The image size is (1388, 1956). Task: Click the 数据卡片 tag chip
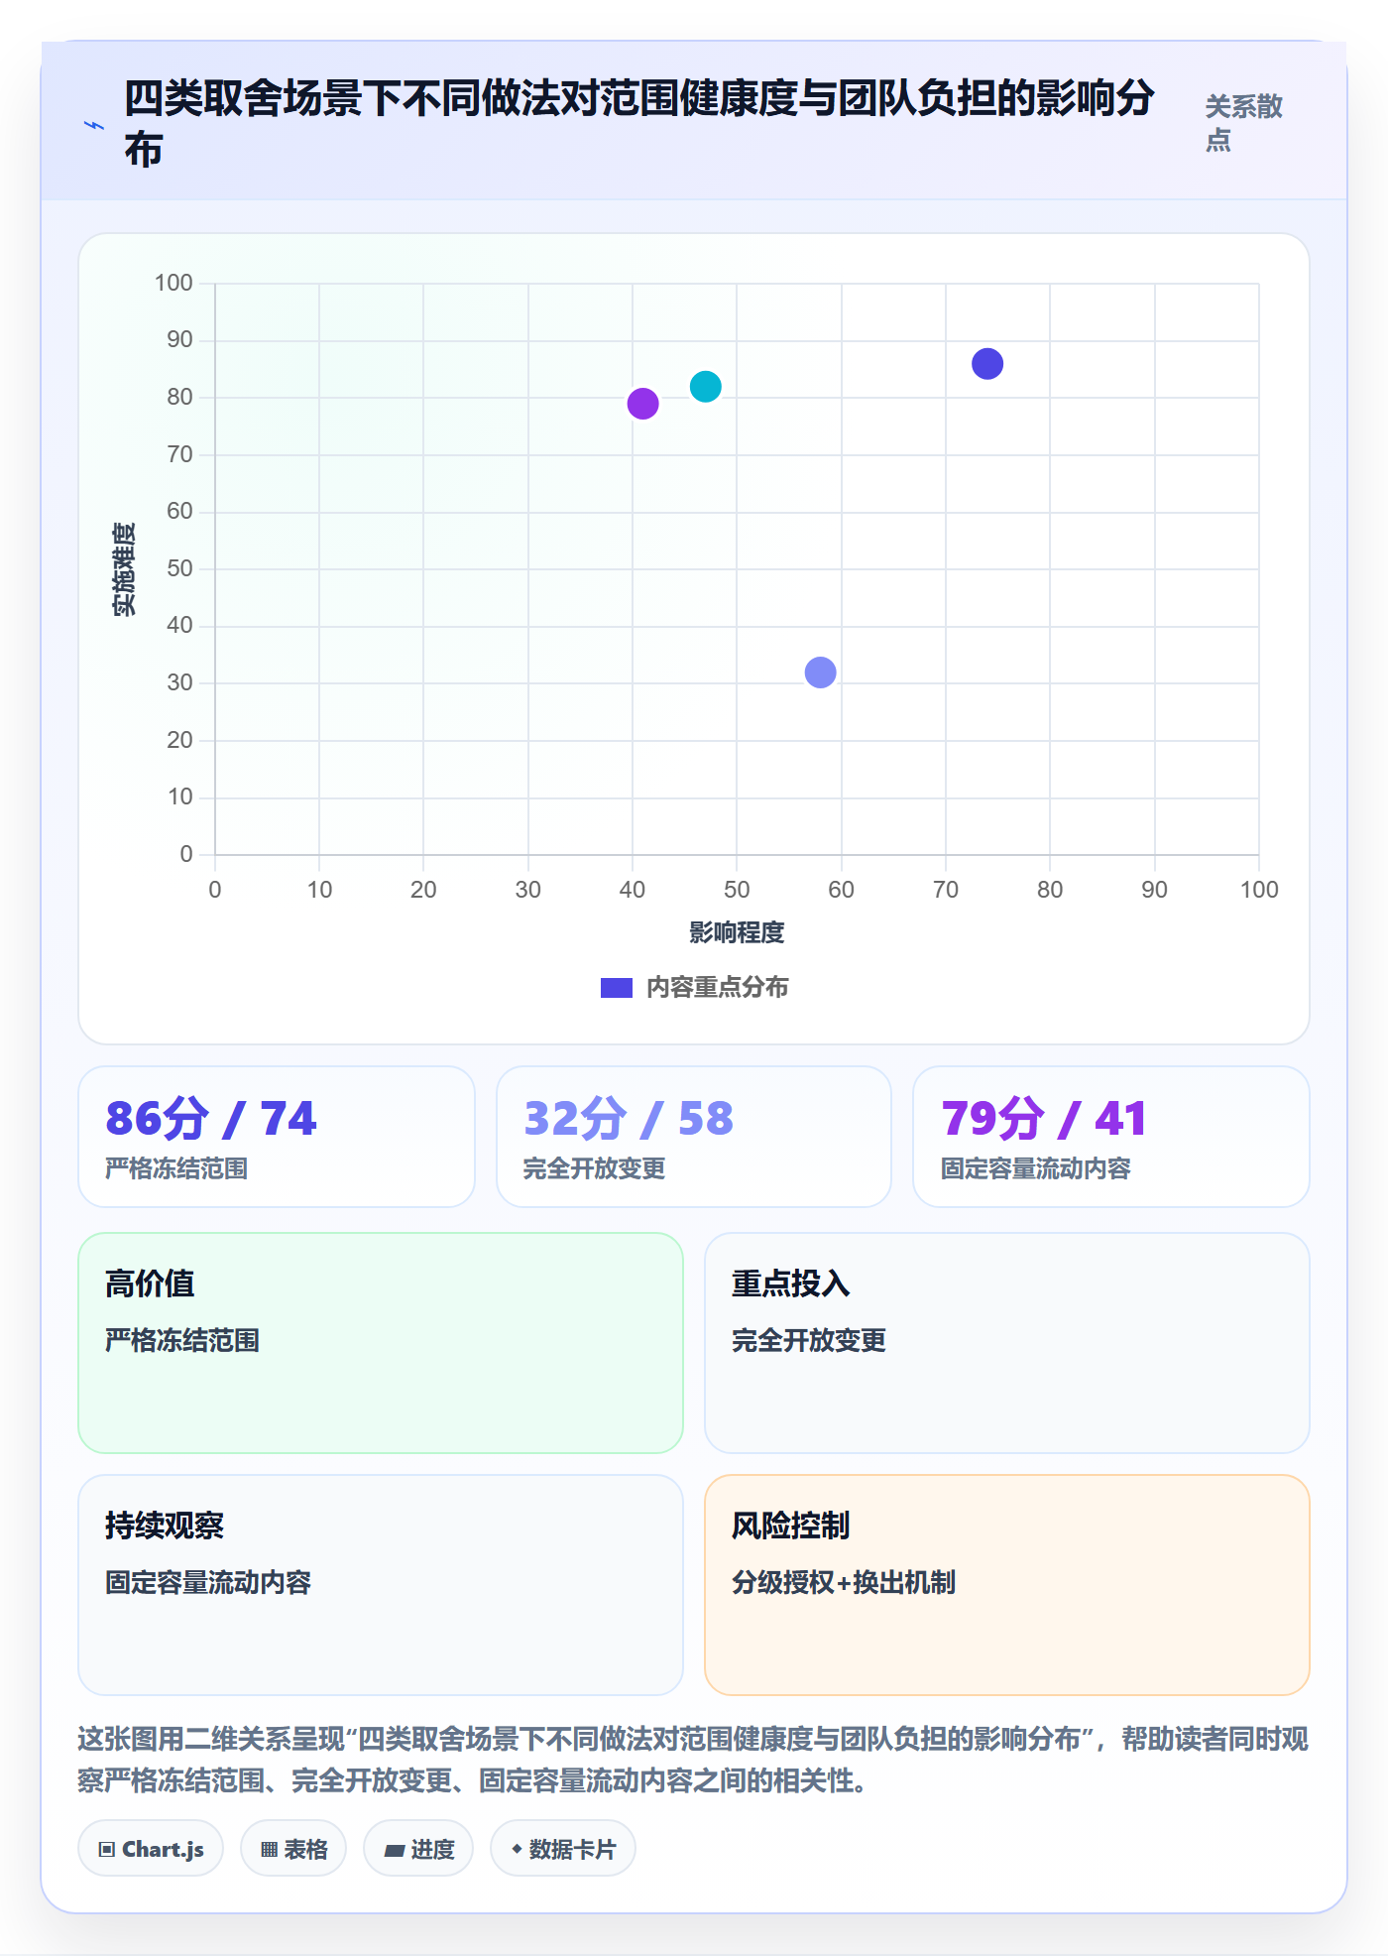[563, 1849]
